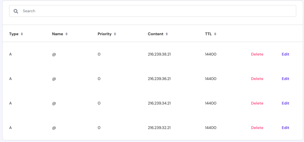Viewport: 304px width, 142px height.
Task: Delete the 216.239.36.21 A record
Action: click(257, 79)
